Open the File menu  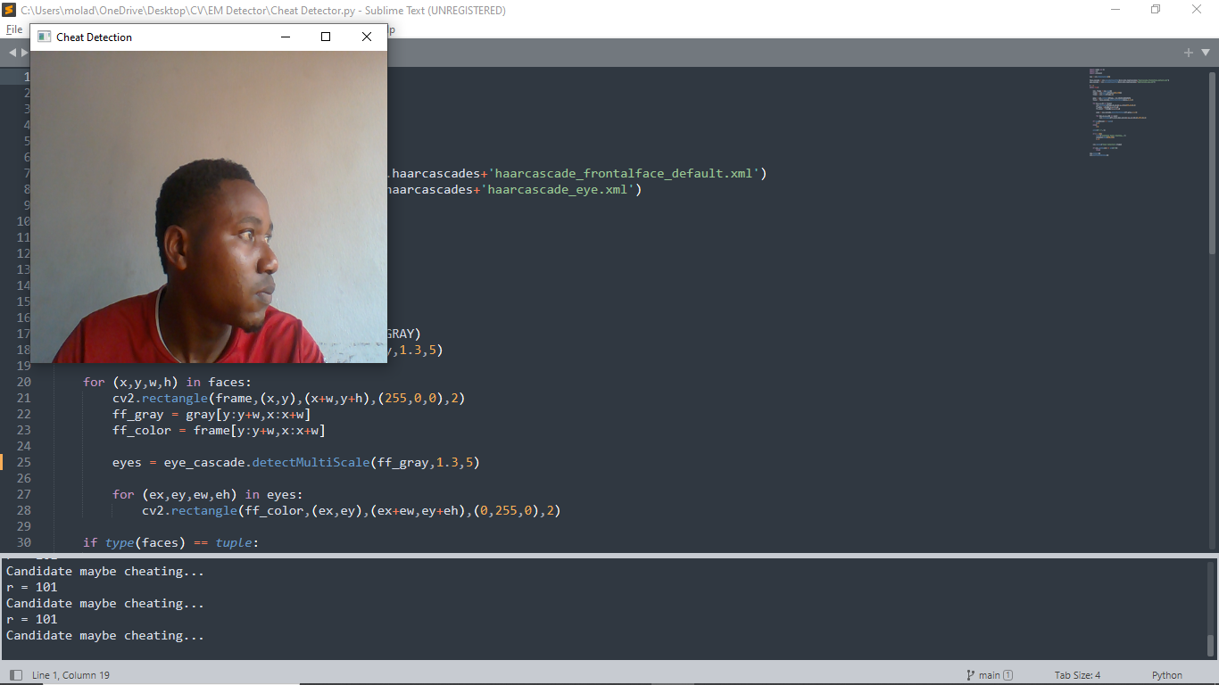[x=13, y=29]
